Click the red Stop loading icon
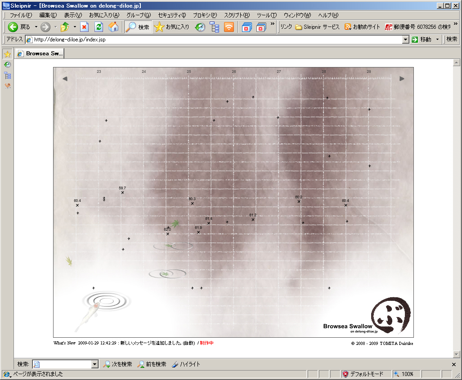Screen dimensions: 462x380 point(84,27)
